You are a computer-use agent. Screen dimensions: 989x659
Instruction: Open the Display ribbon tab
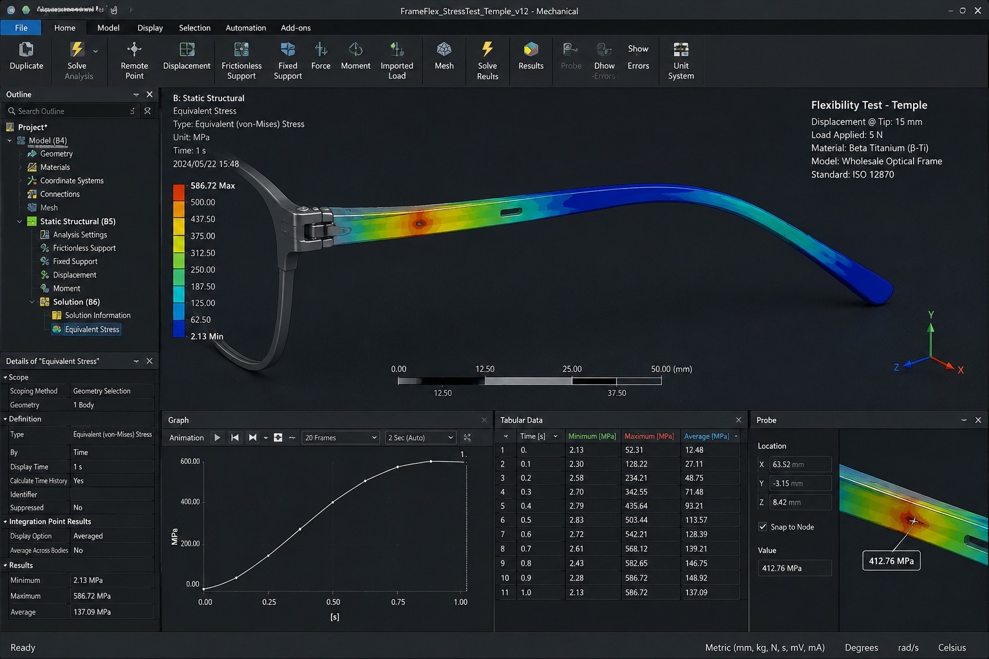[x=150, y=28]
